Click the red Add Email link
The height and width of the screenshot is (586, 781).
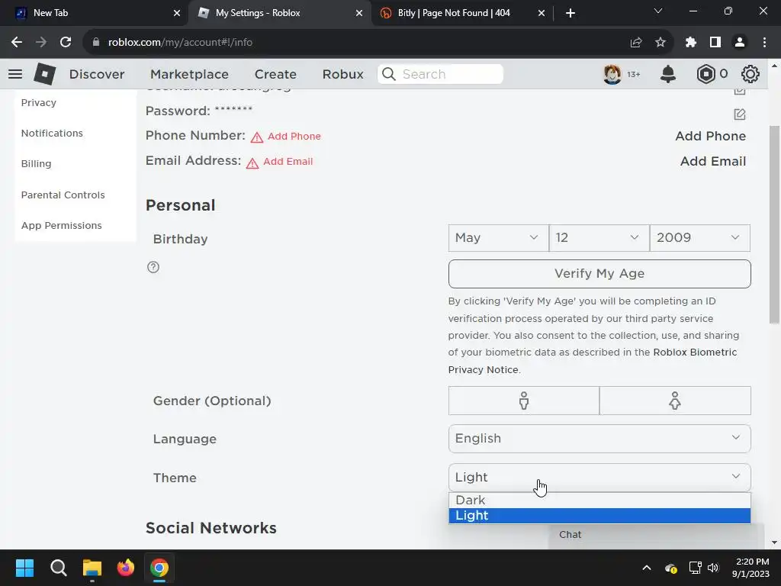(x=288, y=162)
